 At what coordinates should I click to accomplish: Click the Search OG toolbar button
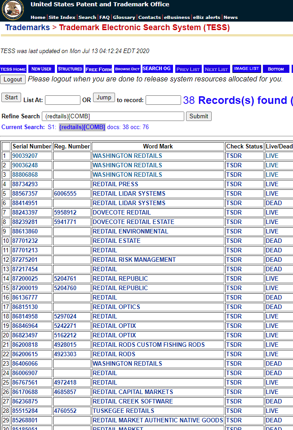[157, 68]
